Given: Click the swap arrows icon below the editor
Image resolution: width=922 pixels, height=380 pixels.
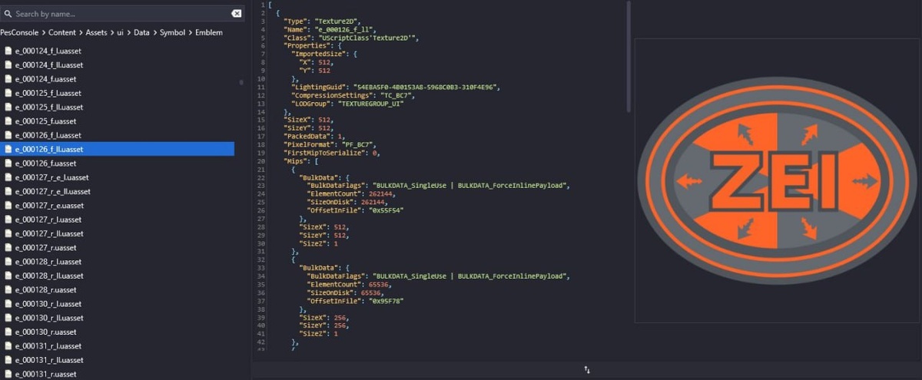Looking at the screenshot, I should point(587,369).
